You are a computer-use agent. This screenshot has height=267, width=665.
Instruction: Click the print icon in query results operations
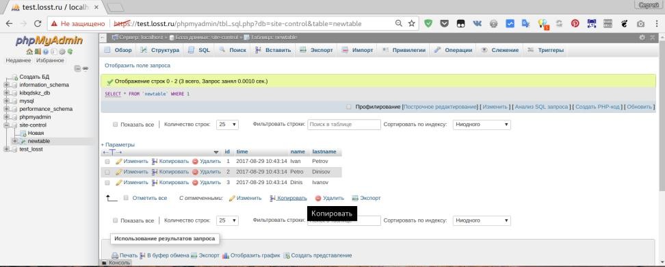click(114, 255)
